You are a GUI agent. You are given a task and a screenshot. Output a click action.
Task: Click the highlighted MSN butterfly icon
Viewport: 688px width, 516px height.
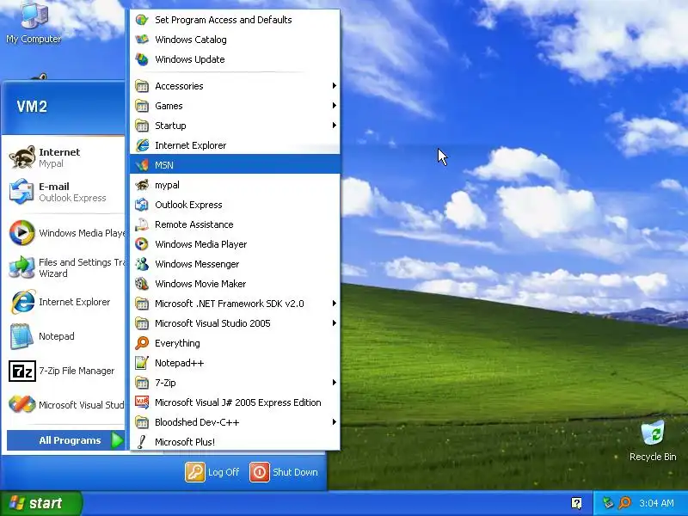[x=142, y=165]
